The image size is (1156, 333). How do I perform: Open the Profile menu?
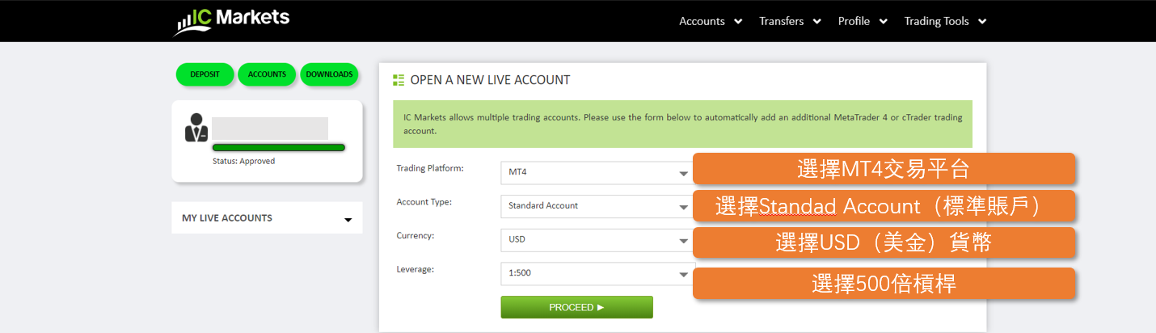pyautogui.click(x=863, y=21)
